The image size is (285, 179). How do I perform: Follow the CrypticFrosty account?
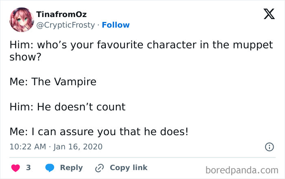116,25
